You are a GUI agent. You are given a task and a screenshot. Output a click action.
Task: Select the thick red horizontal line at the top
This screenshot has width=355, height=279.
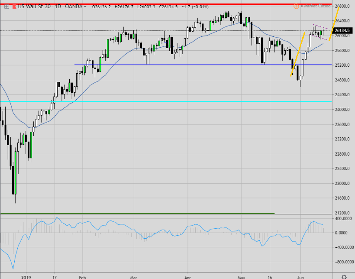point(166,4)
